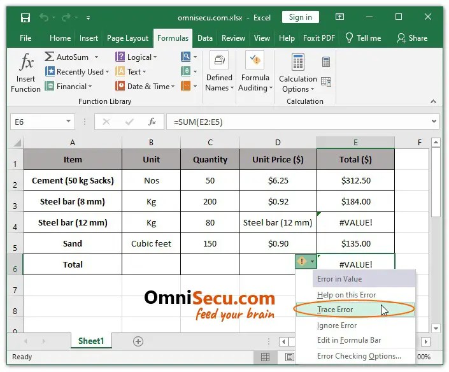The height and width of the screenshot is (372, 449).
Task: Switch to the Insert tab
Action: (89, 38)
